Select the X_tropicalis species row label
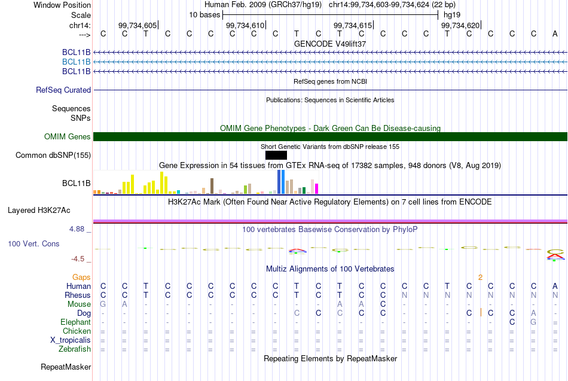 [x=71, y=340]
